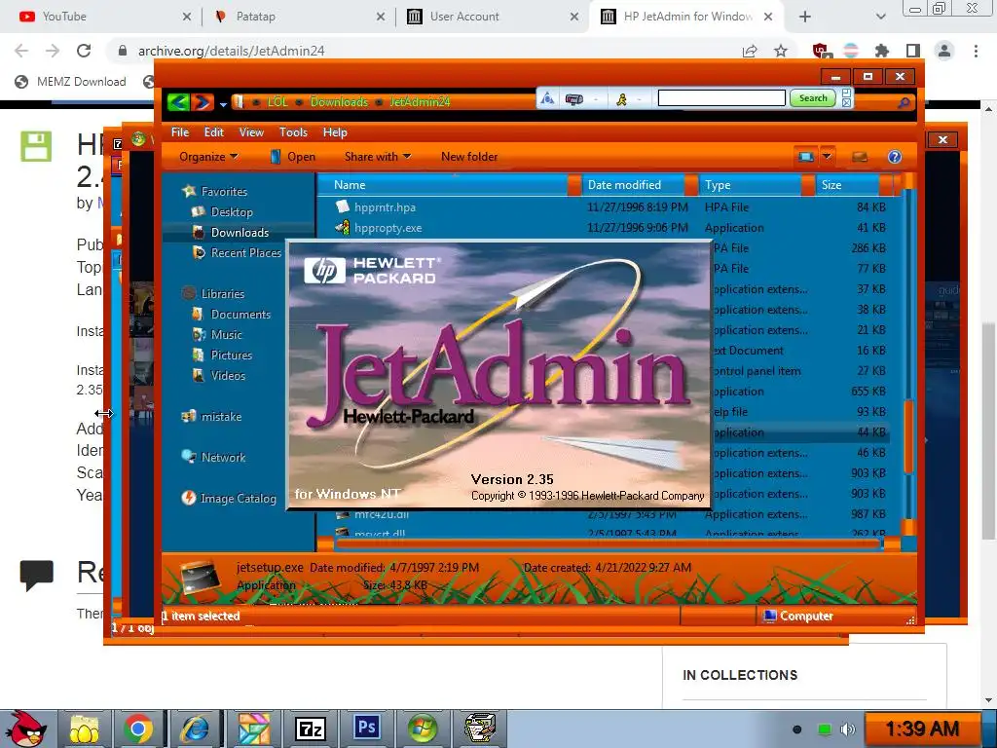Select Recent Places in the navigation pane
The image size is (997, 748).
point(238,252)
